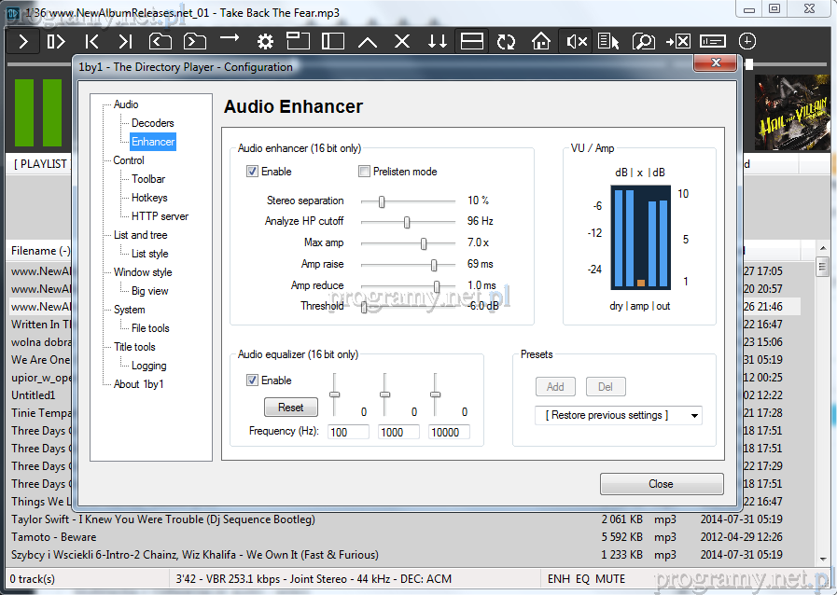
Task: Click the repeat/loop arrows icon
Action: [506, 41]
